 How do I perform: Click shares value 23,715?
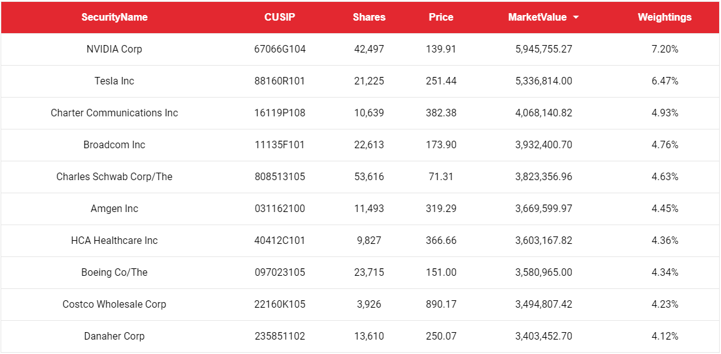(369, 272)
